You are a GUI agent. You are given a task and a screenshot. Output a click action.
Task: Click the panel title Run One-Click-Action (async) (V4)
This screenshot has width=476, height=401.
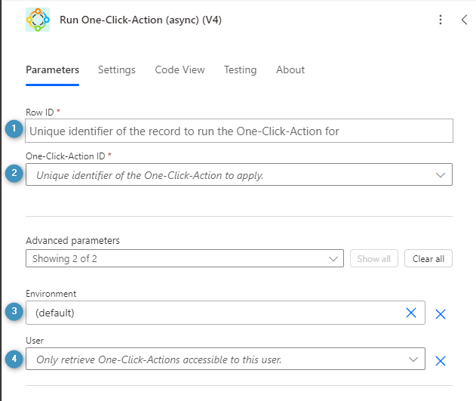140,20
